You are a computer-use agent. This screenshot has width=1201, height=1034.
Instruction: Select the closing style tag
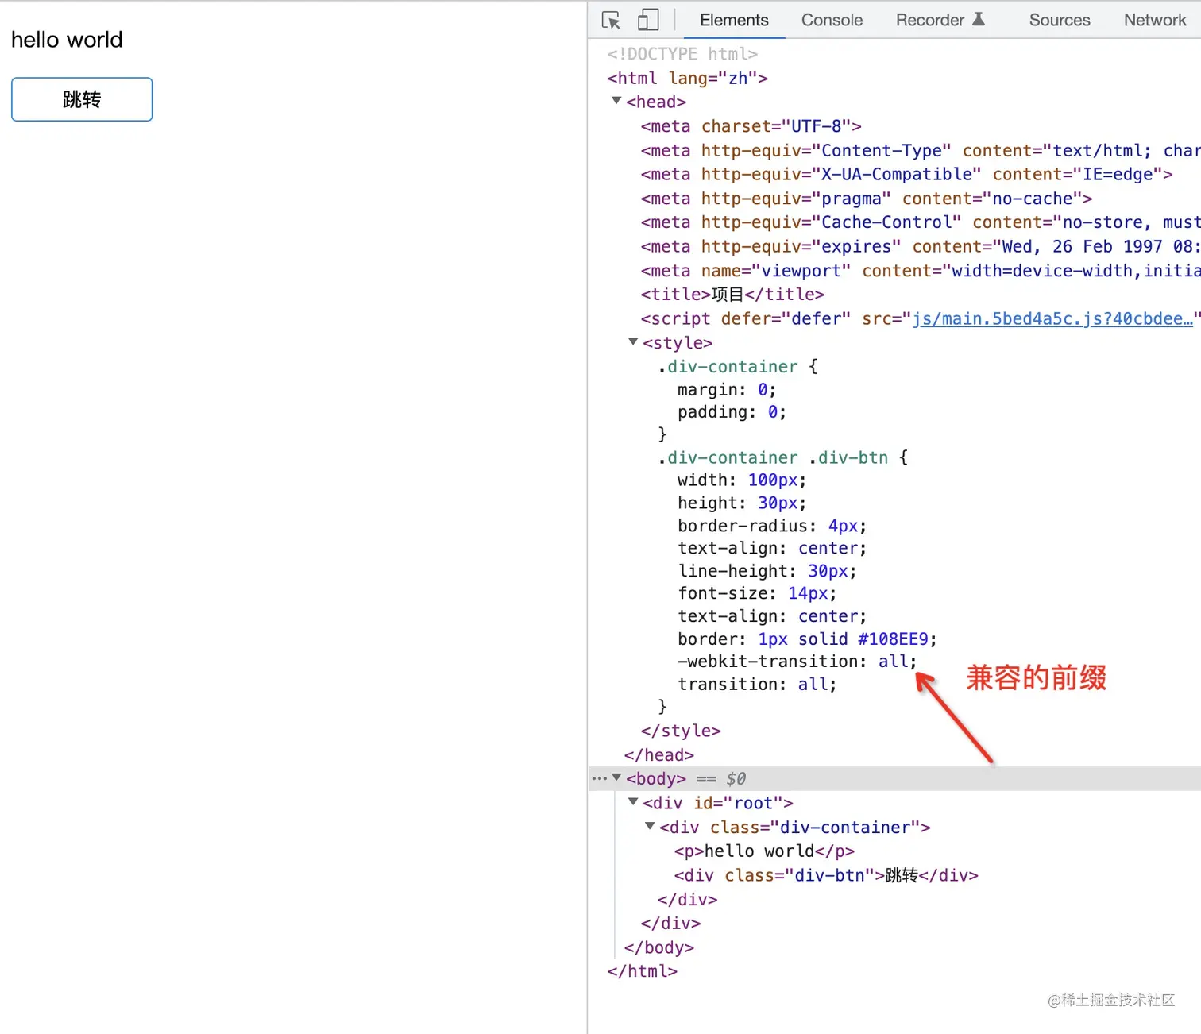[681, 731]
